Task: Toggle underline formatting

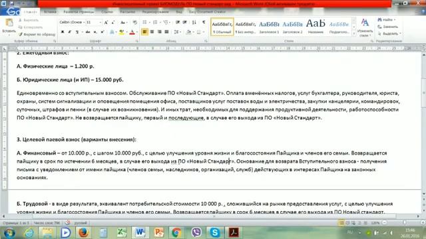Action: pos(77,32)
